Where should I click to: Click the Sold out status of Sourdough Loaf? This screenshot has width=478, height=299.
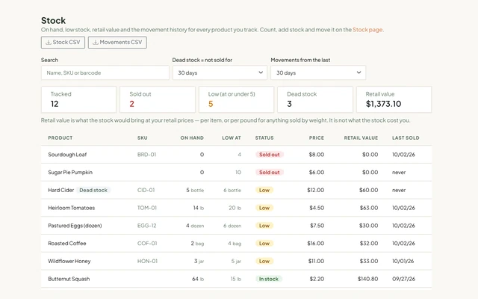tap(270, 155)
